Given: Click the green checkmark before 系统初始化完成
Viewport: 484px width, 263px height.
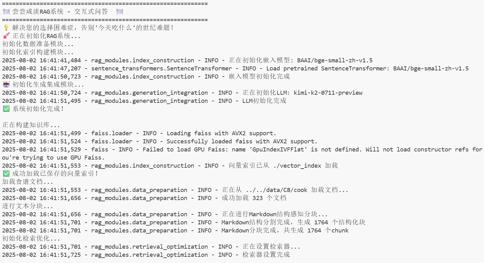Looking at the screenshot, I should 6,109.
